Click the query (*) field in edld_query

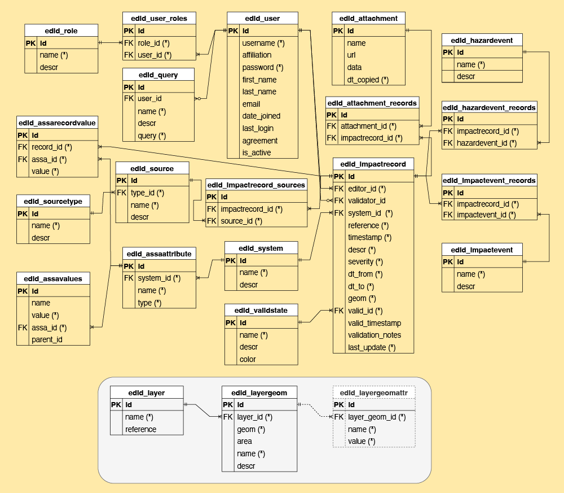click(152, 136)
